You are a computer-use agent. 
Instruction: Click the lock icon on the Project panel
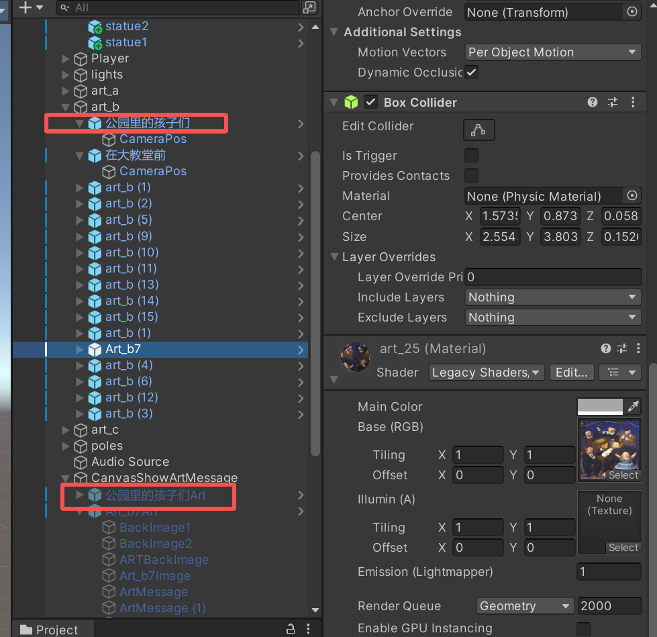290,629
